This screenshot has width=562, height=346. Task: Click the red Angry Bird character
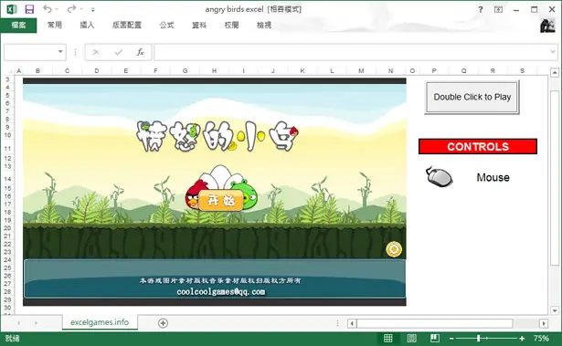tap(195, 194)
